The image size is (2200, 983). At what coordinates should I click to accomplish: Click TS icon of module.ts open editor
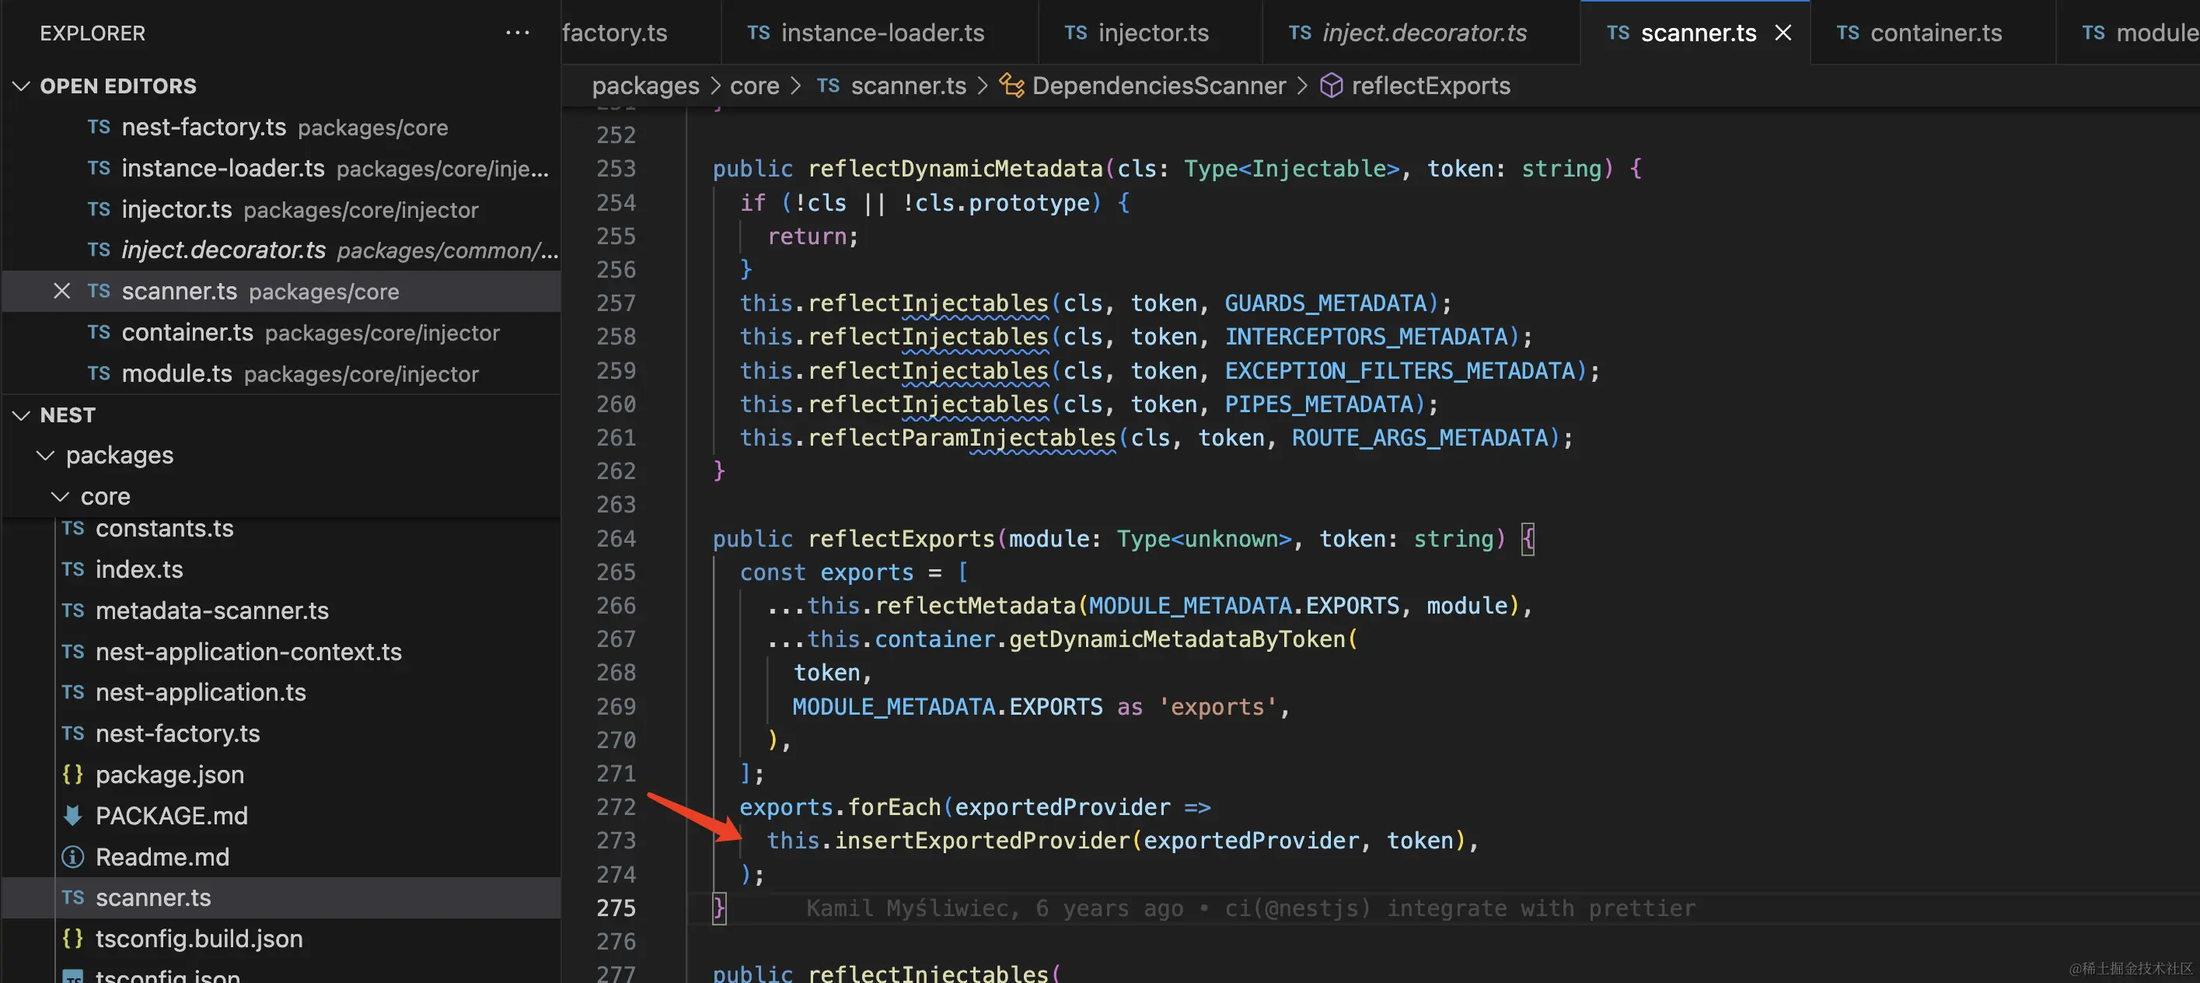tap(99, 373)
